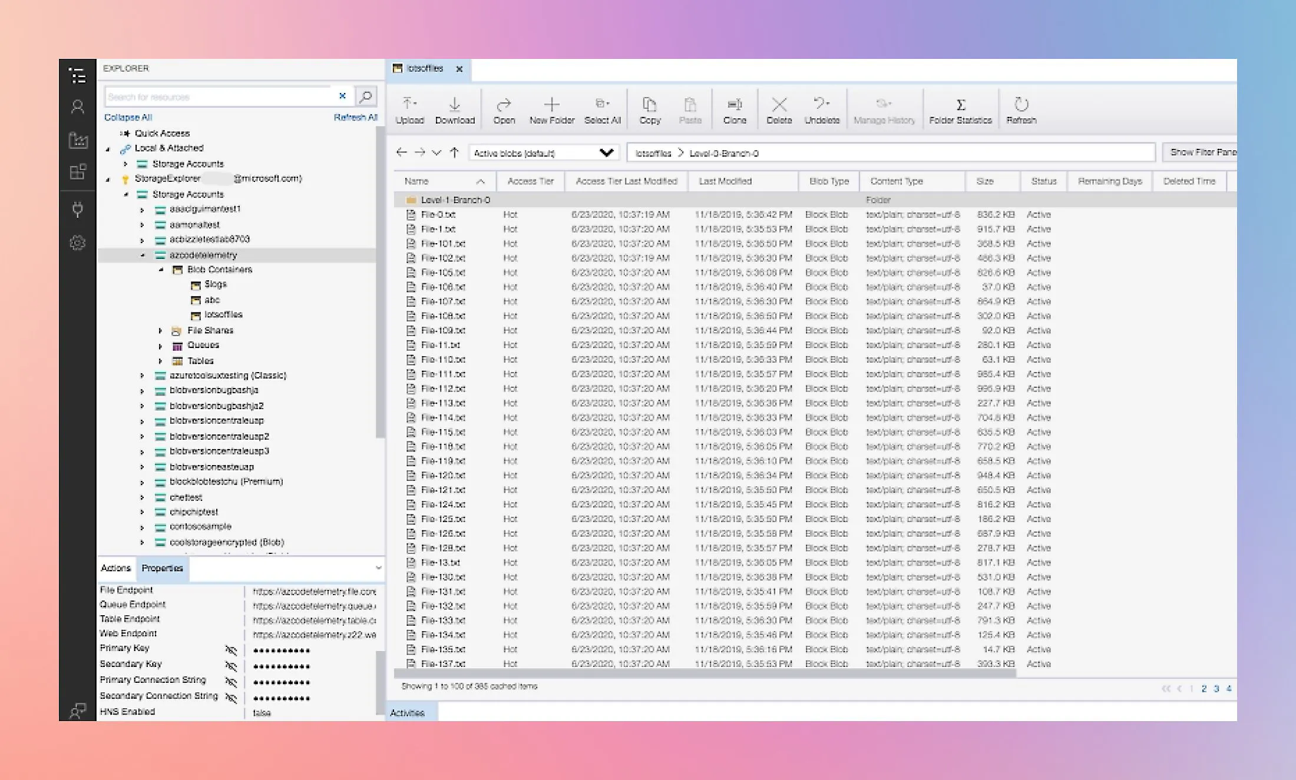Click the Refresh toolbar icon
Image resolution: width=1296 pixels, height=780 pixels.
pyautogui.click(x=1021, y=105)
